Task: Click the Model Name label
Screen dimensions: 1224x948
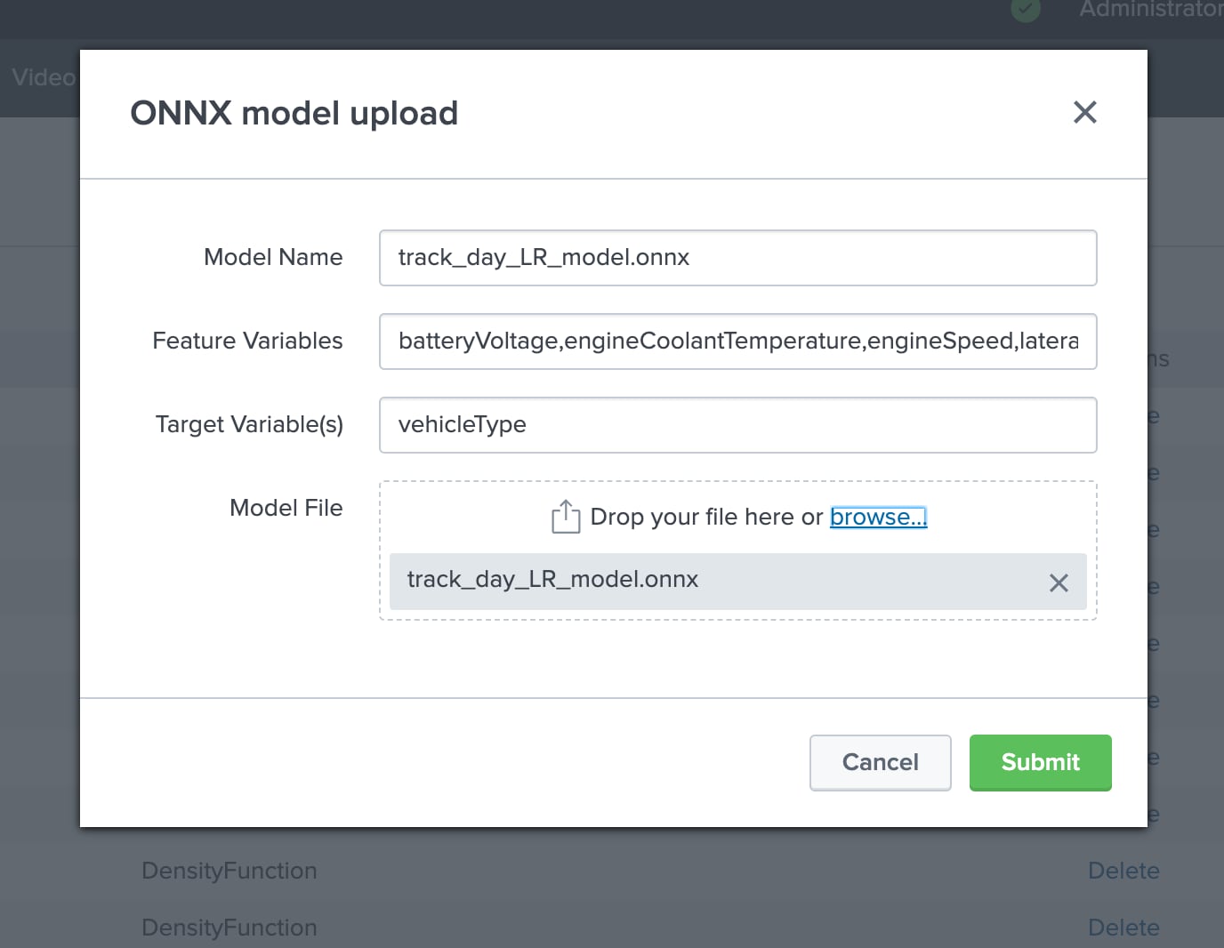Action: [273, 257]
